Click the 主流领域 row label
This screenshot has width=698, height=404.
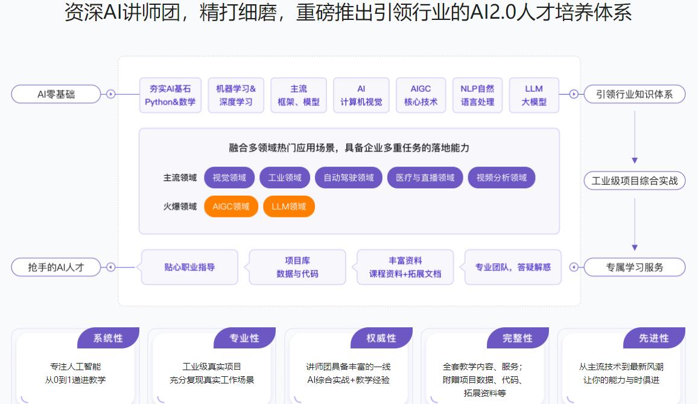[x=180, y=178]
